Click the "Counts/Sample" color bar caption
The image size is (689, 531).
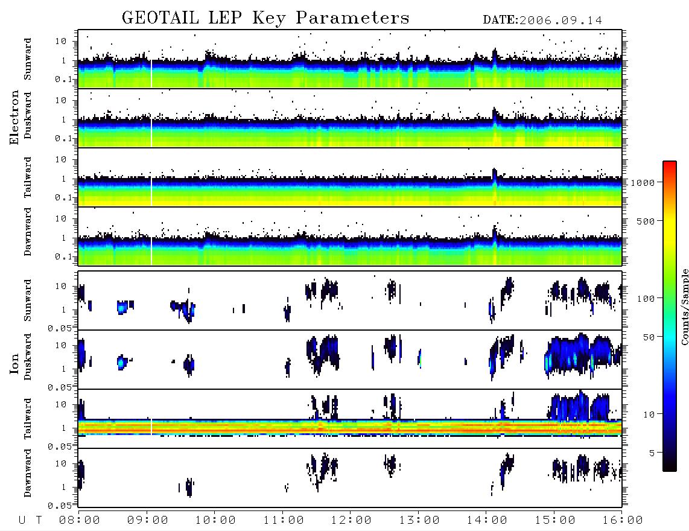click(x=685, y=307)
